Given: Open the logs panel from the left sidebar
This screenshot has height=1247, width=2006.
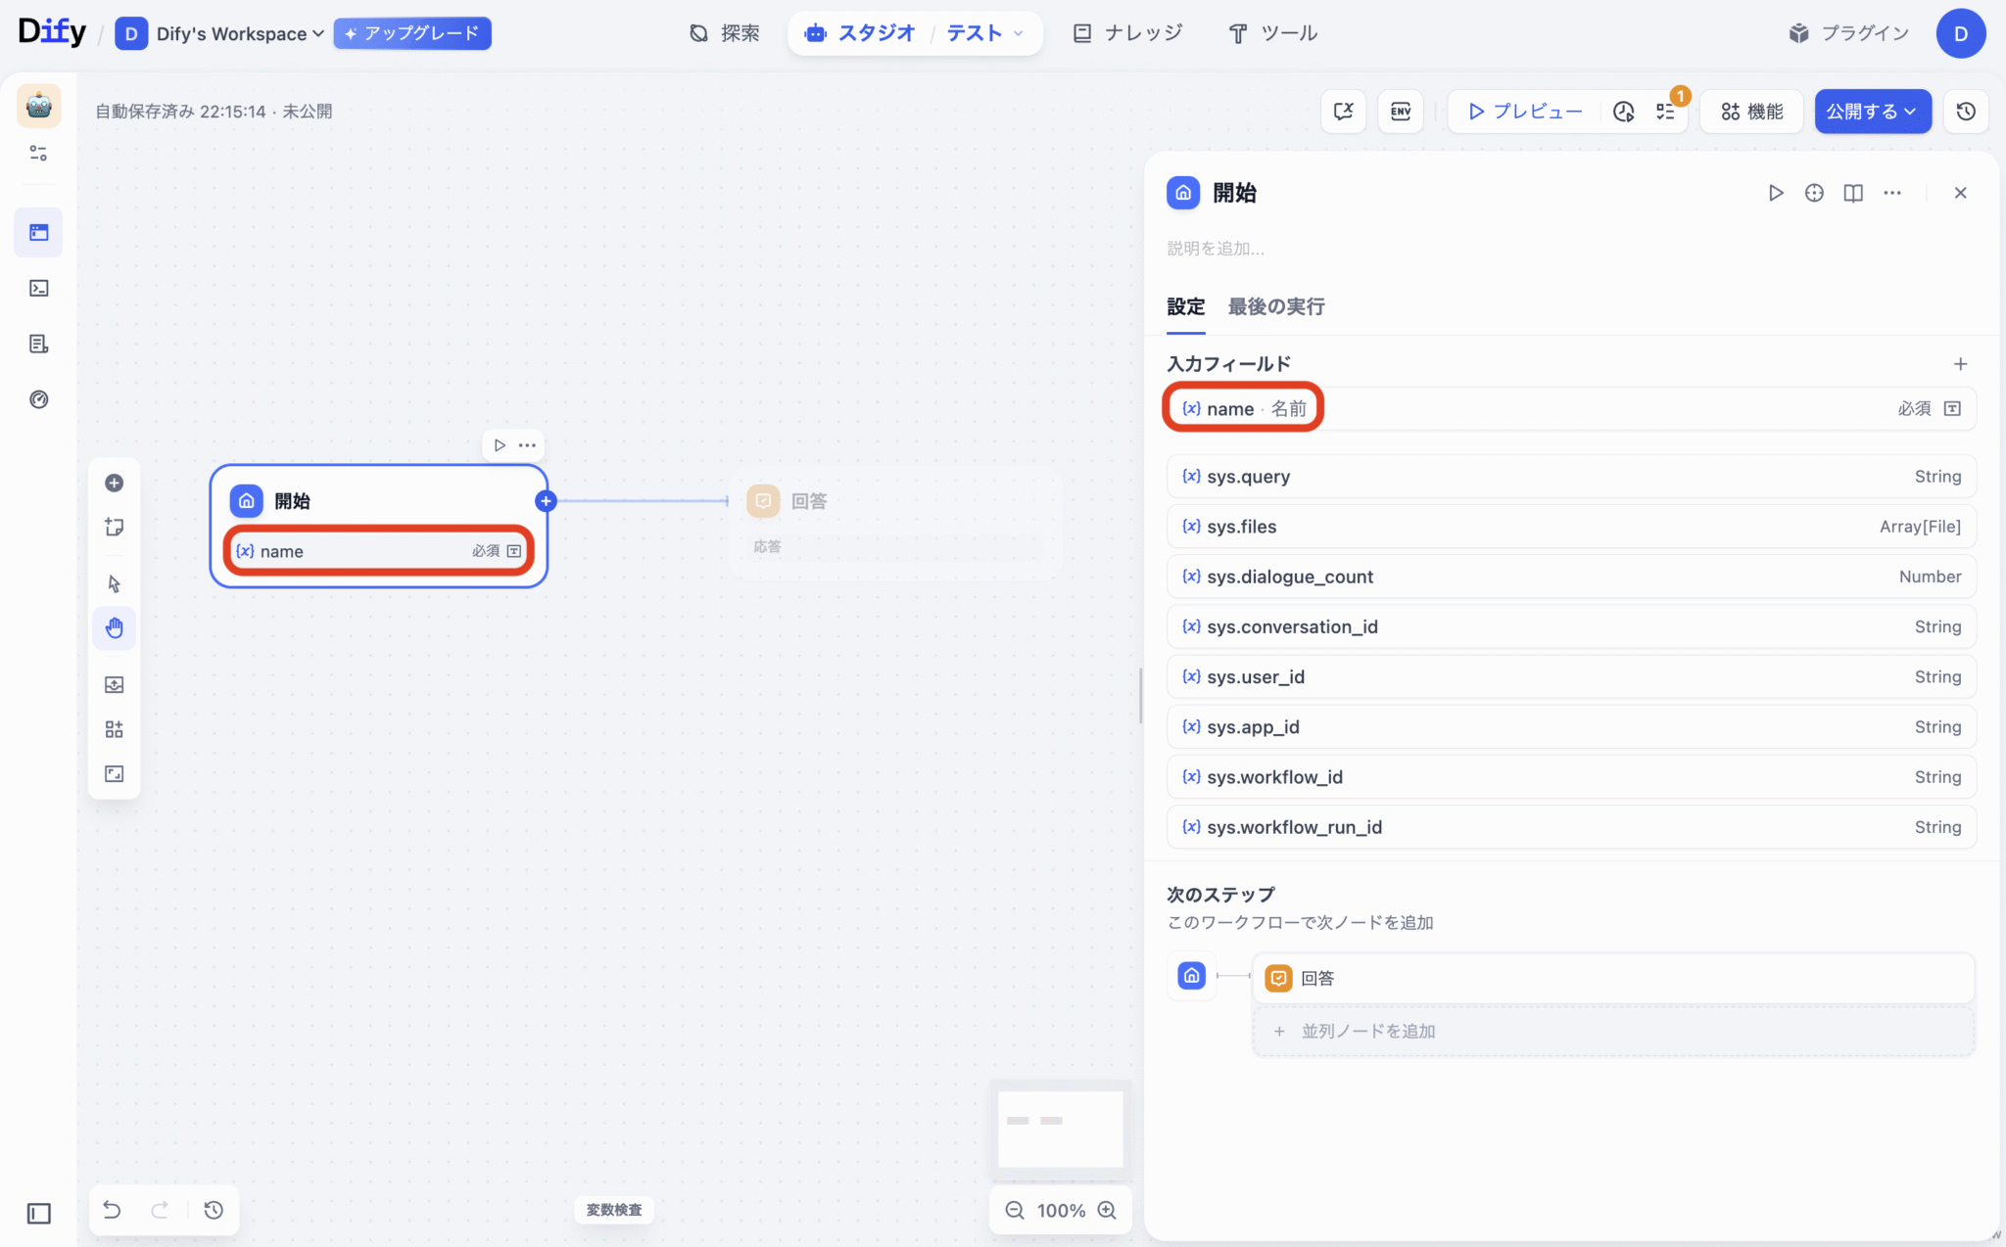Looking at the screenshot, I should tap(38, 343).
